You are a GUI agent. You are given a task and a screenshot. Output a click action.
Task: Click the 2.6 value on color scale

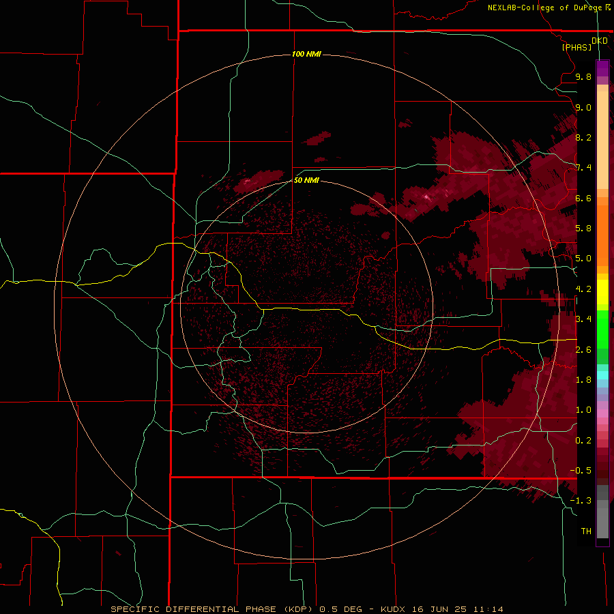[x=583, y=349]
